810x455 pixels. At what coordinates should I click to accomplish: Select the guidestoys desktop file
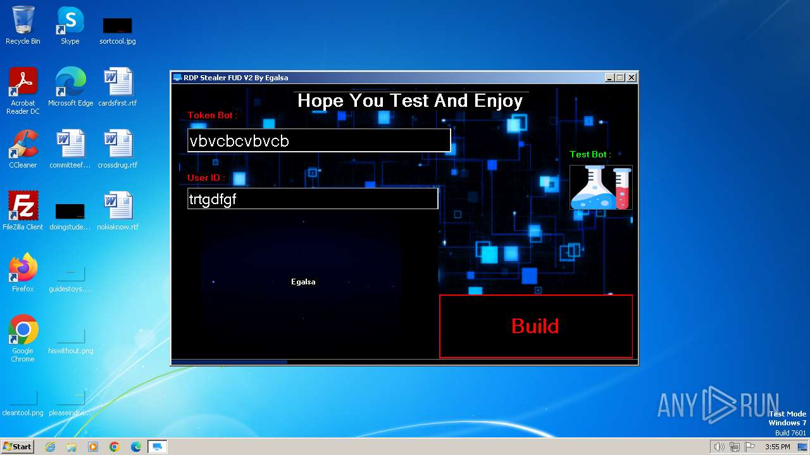tap(70, 279)
